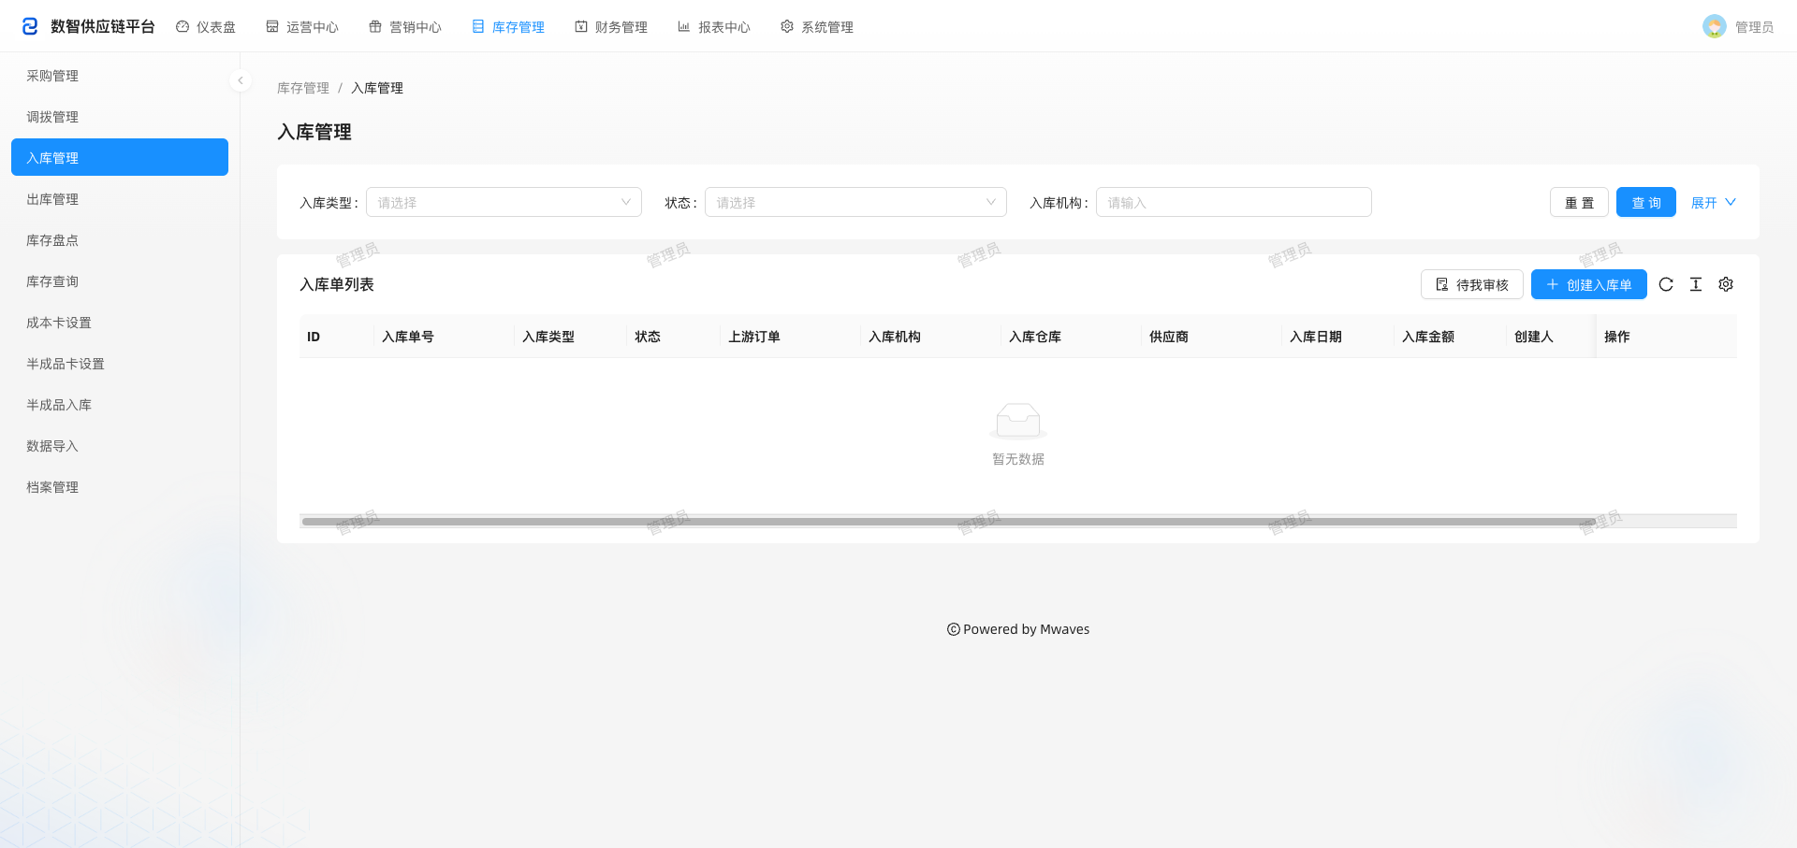Open column settings gear icon
The image size is (1797, 848).
click(x=1726, y=284)
